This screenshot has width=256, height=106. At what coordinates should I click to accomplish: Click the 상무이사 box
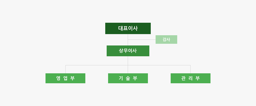[128, 51]
